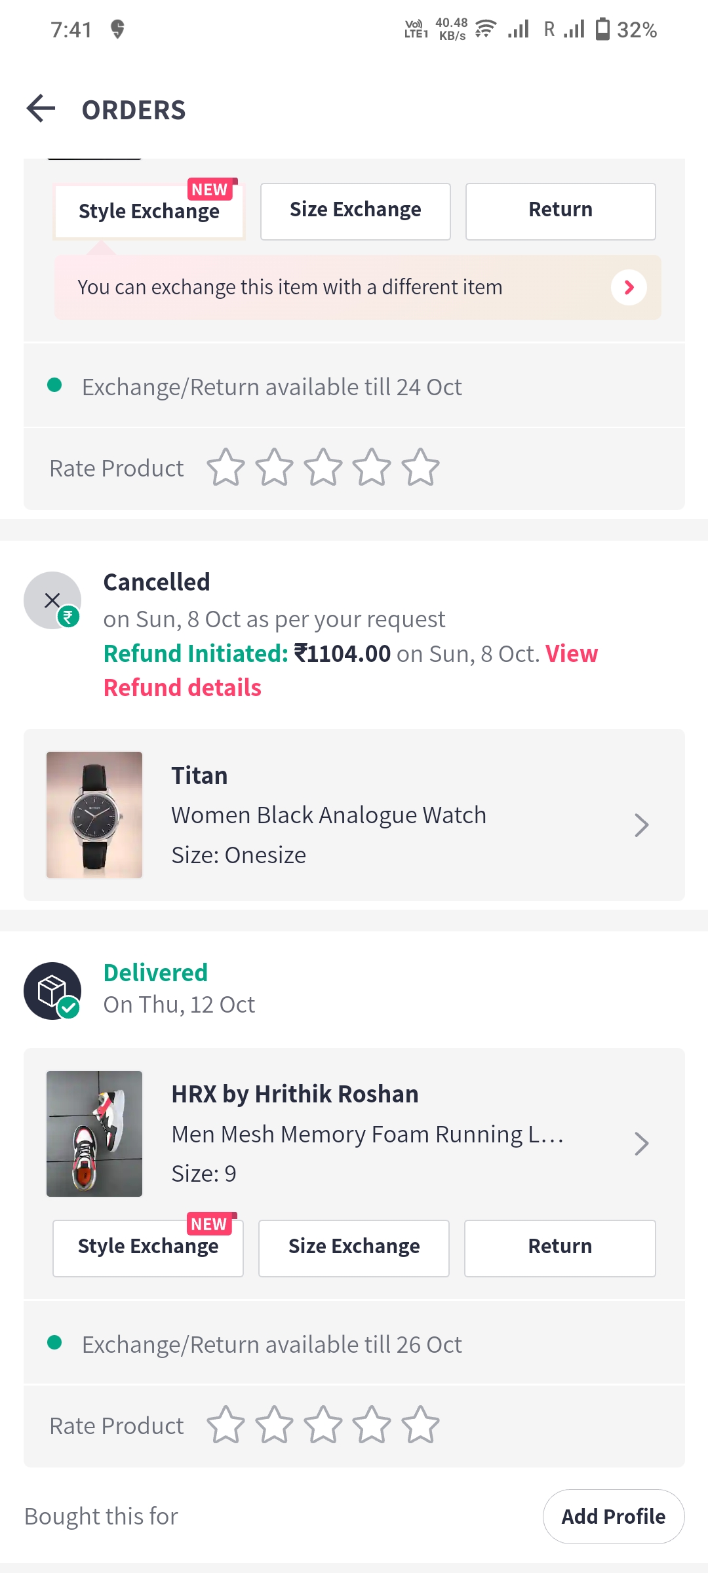This screenshot has height=1573, width=708.
Task: Open HRX running shoes order chevron
Action: point(641,1144)
